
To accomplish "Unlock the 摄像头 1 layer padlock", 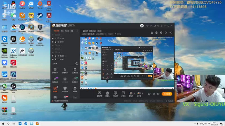I will coord(55,56).
